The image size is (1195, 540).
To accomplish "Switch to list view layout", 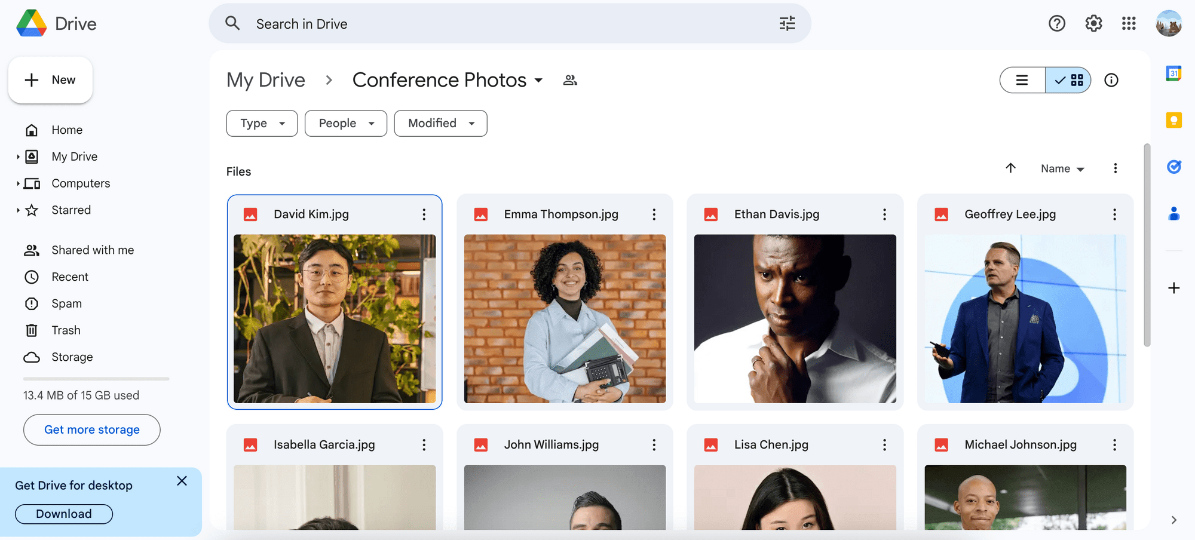I will point(1022,79).
